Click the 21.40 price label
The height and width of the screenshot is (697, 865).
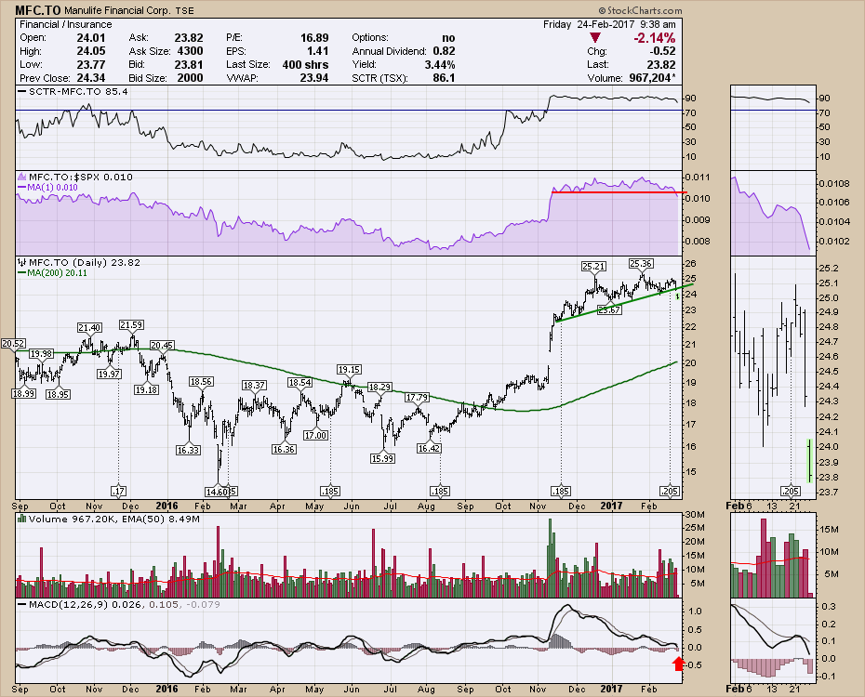click(89, 327)
